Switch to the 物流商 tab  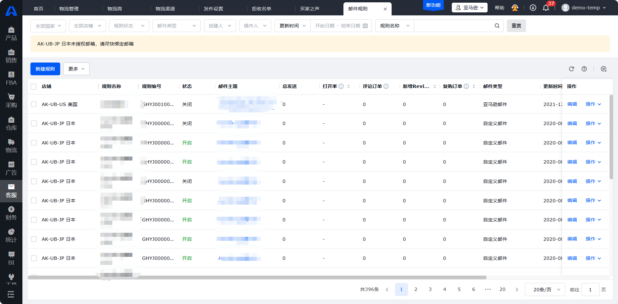click(115, 9)
